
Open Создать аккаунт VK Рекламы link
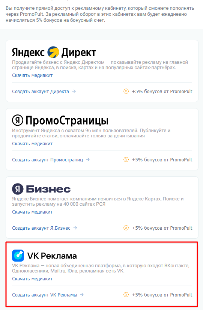pyautogui.click(x=45, y=295)
